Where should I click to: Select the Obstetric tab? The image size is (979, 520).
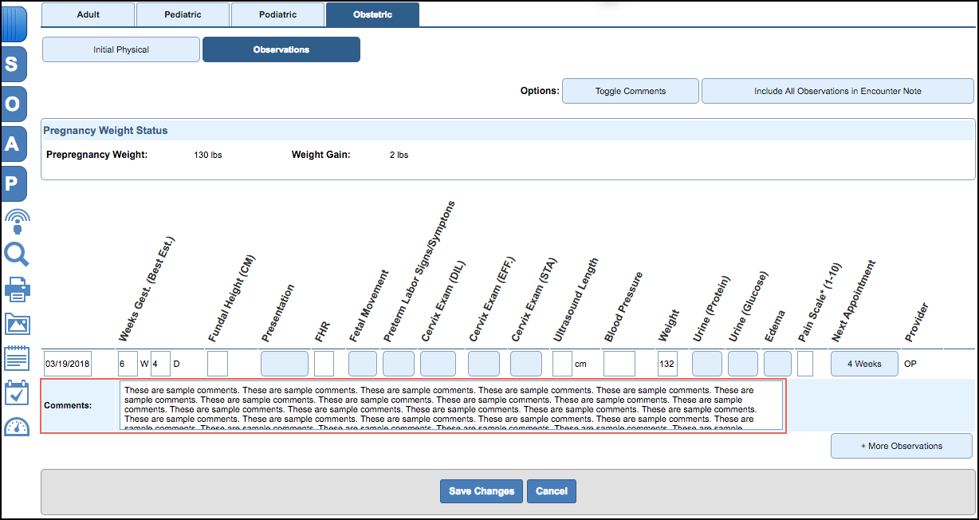(372, 14)
